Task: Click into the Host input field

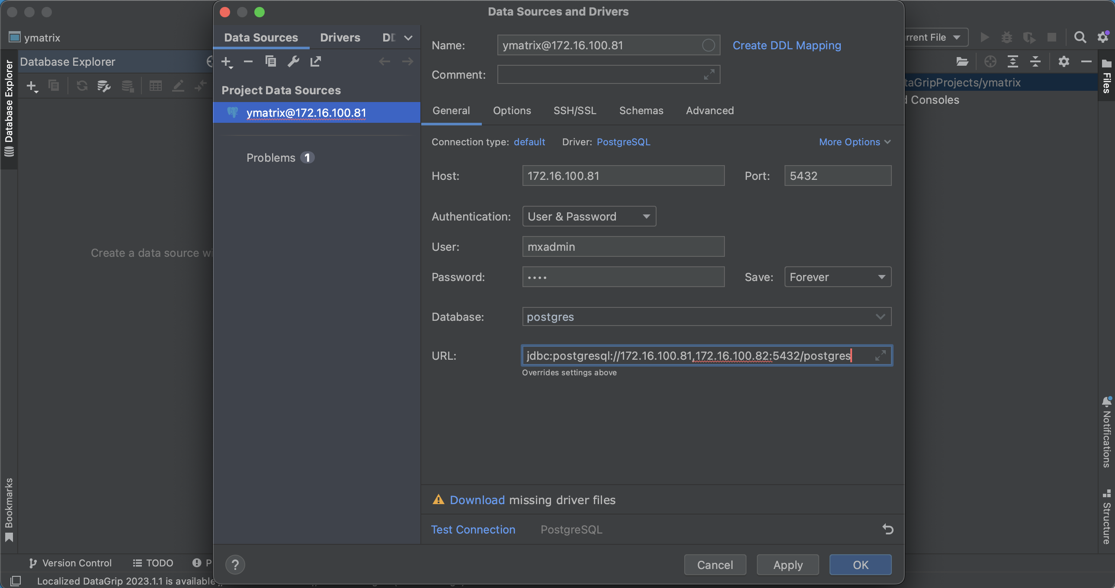Action: [623, 176]
